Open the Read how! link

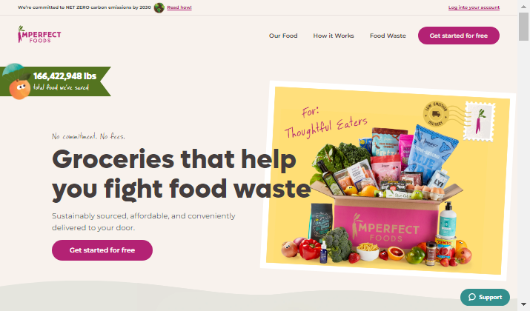click(x=179, y=7)
